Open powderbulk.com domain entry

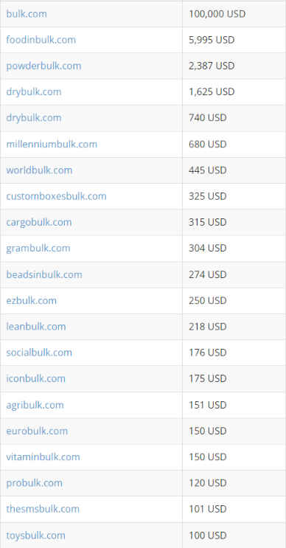coord(43,66)
